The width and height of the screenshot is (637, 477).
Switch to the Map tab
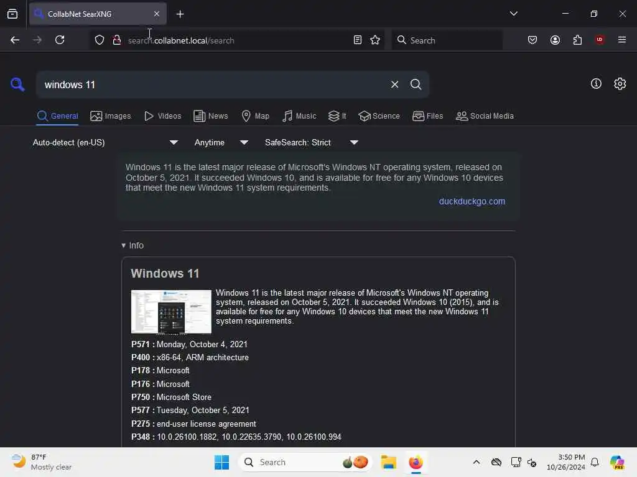255,116
